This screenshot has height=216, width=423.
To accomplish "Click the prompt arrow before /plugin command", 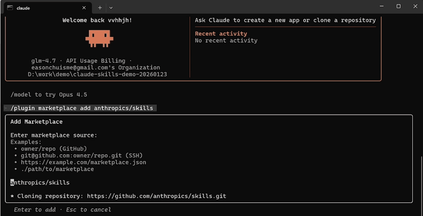I will (x=5, y=108).
